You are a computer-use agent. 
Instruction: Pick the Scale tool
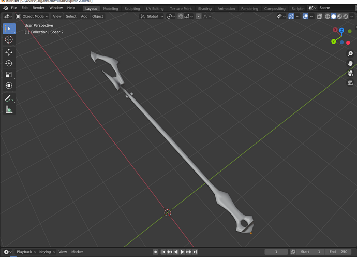pos(9,75)
